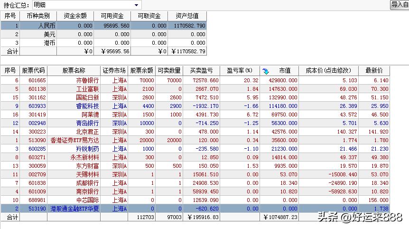Image resolution: width=409 pixels, height=229 pixels.
Task: Sort holdings by 股票代码 column header
Action: tap(33, 70)
